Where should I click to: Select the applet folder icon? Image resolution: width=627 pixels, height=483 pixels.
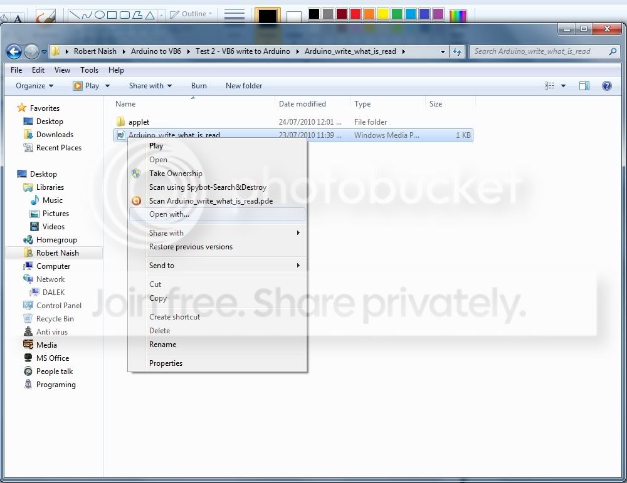[120, 122]
